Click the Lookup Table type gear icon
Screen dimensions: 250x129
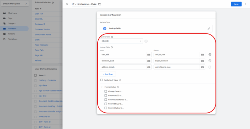pos(104,29)
